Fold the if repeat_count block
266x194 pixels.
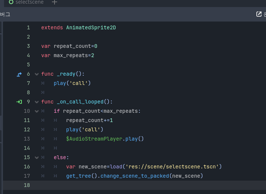(x=37, y=111)
